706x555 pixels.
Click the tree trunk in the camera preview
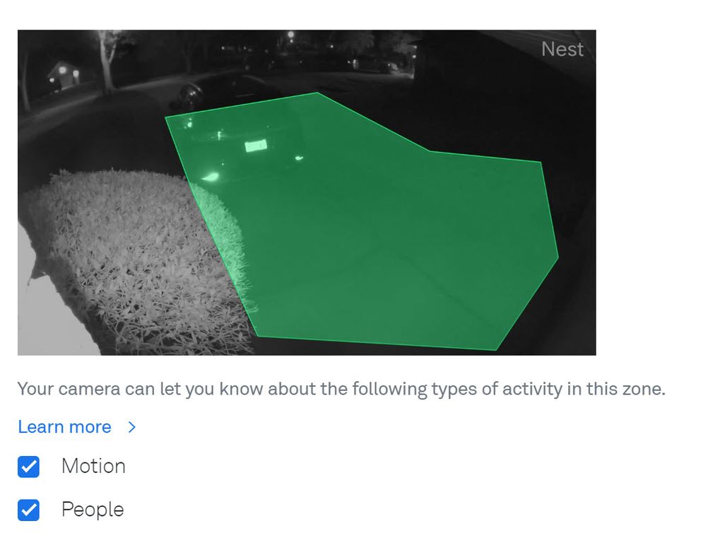pyautogui.click(x=107, y=63)
